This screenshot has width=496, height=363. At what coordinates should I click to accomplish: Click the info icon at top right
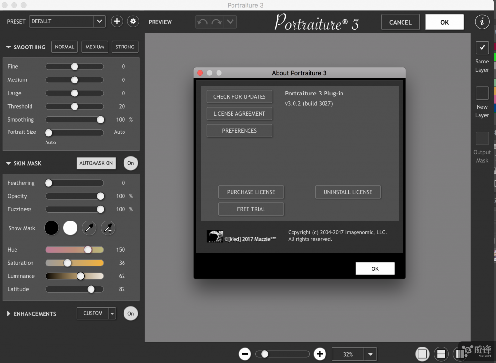pyautogui.click(x=481, y=22)
